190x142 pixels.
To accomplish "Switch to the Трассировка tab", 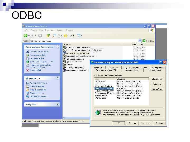I will pyautogui.click(x=113, y=68).
